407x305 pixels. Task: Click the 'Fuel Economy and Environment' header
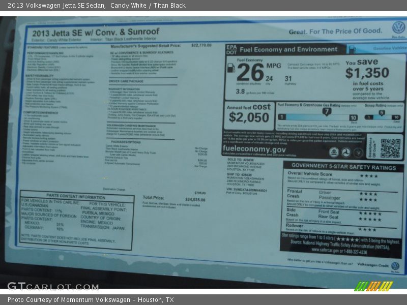coord(288,49)
